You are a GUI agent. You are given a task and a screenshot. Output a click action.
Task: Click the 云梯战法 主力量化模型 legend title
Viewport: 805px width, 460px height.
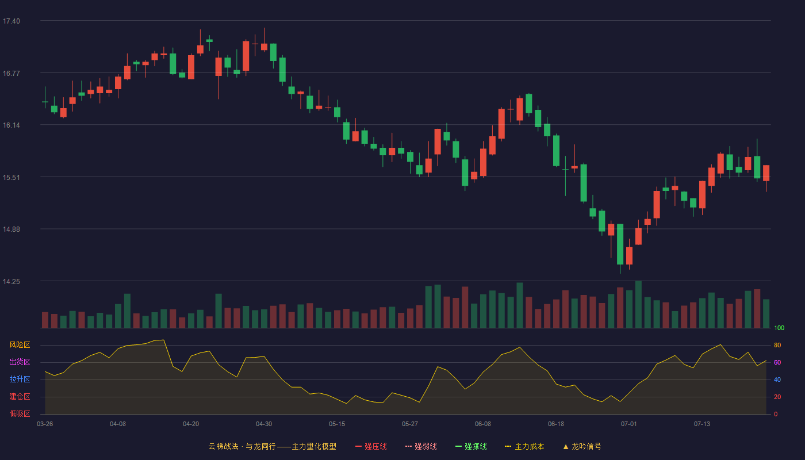[272, 446]
